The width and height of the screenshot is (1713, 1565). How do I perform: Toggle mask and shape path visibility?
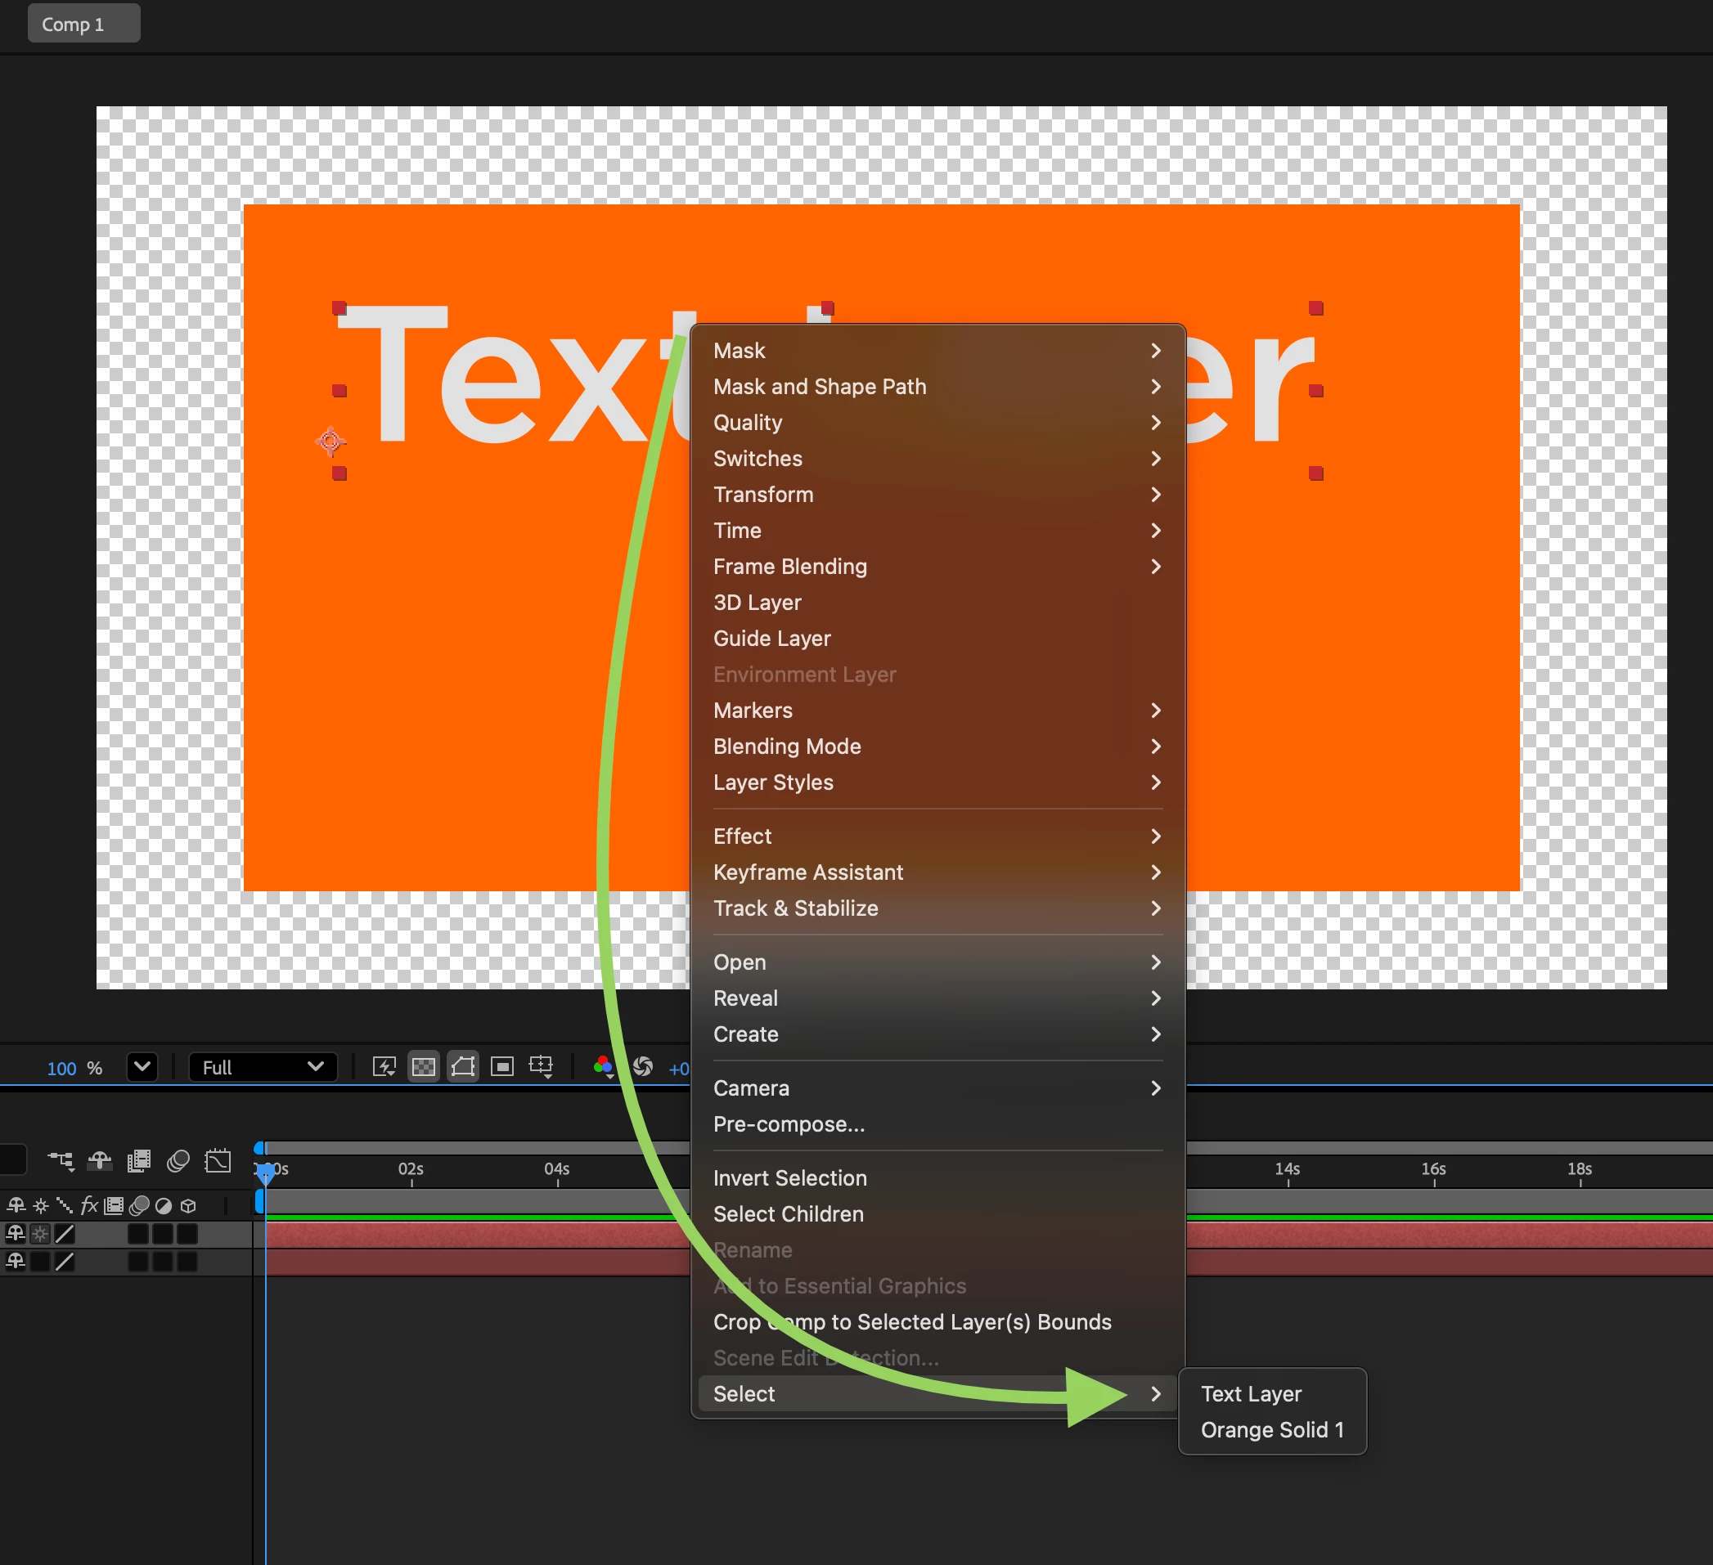click(x=463, y=1066)
